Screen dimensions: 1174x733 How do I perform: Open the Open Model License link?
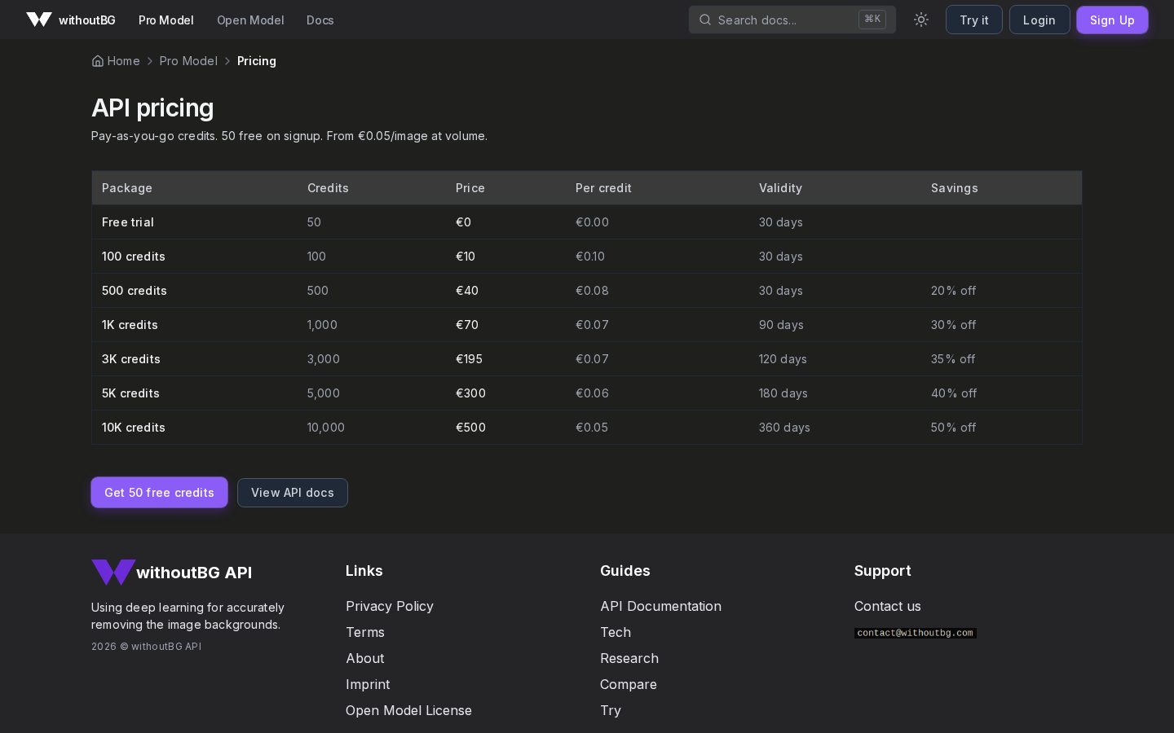[408, 710]
